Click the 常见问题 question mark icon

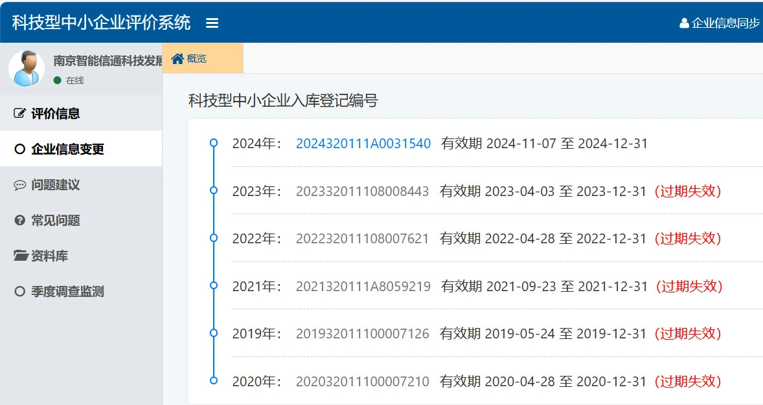point(19,221)
